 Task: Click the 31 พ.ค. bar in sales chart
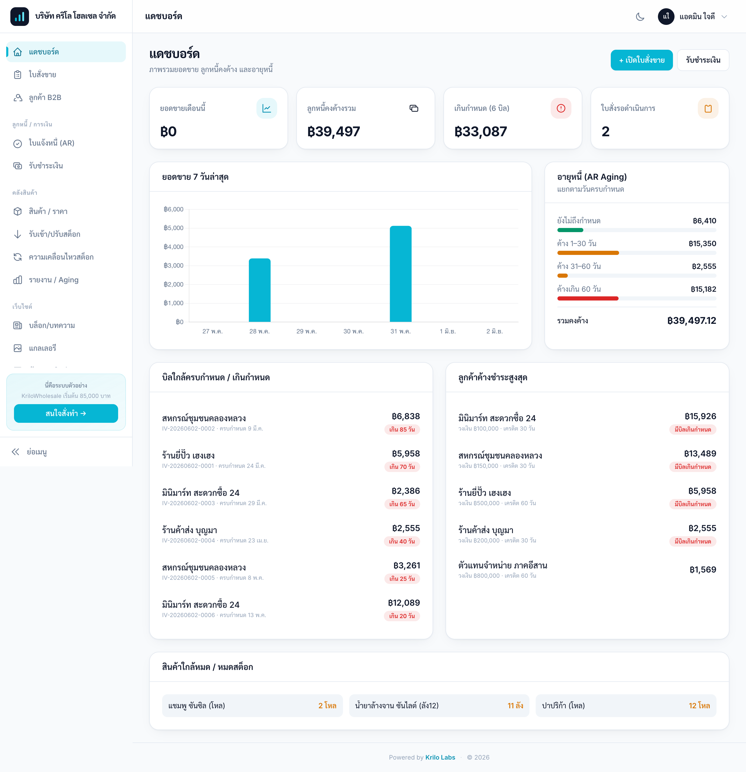[x=400, y=274]
